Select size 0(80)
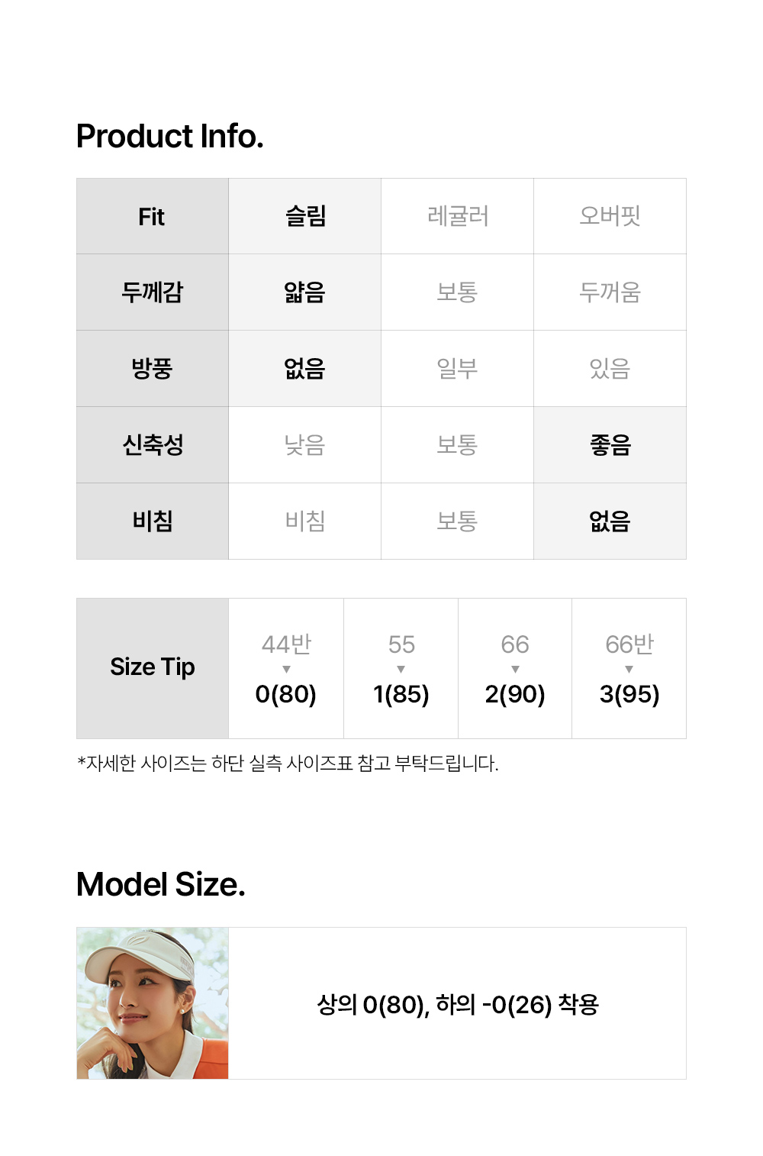The width and height of the screenshot is (763, 1156). tap(286, 694)
